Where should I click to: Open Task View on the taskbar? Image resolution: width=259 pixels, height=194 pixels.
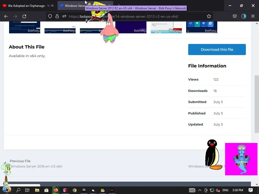coord(27,190)
